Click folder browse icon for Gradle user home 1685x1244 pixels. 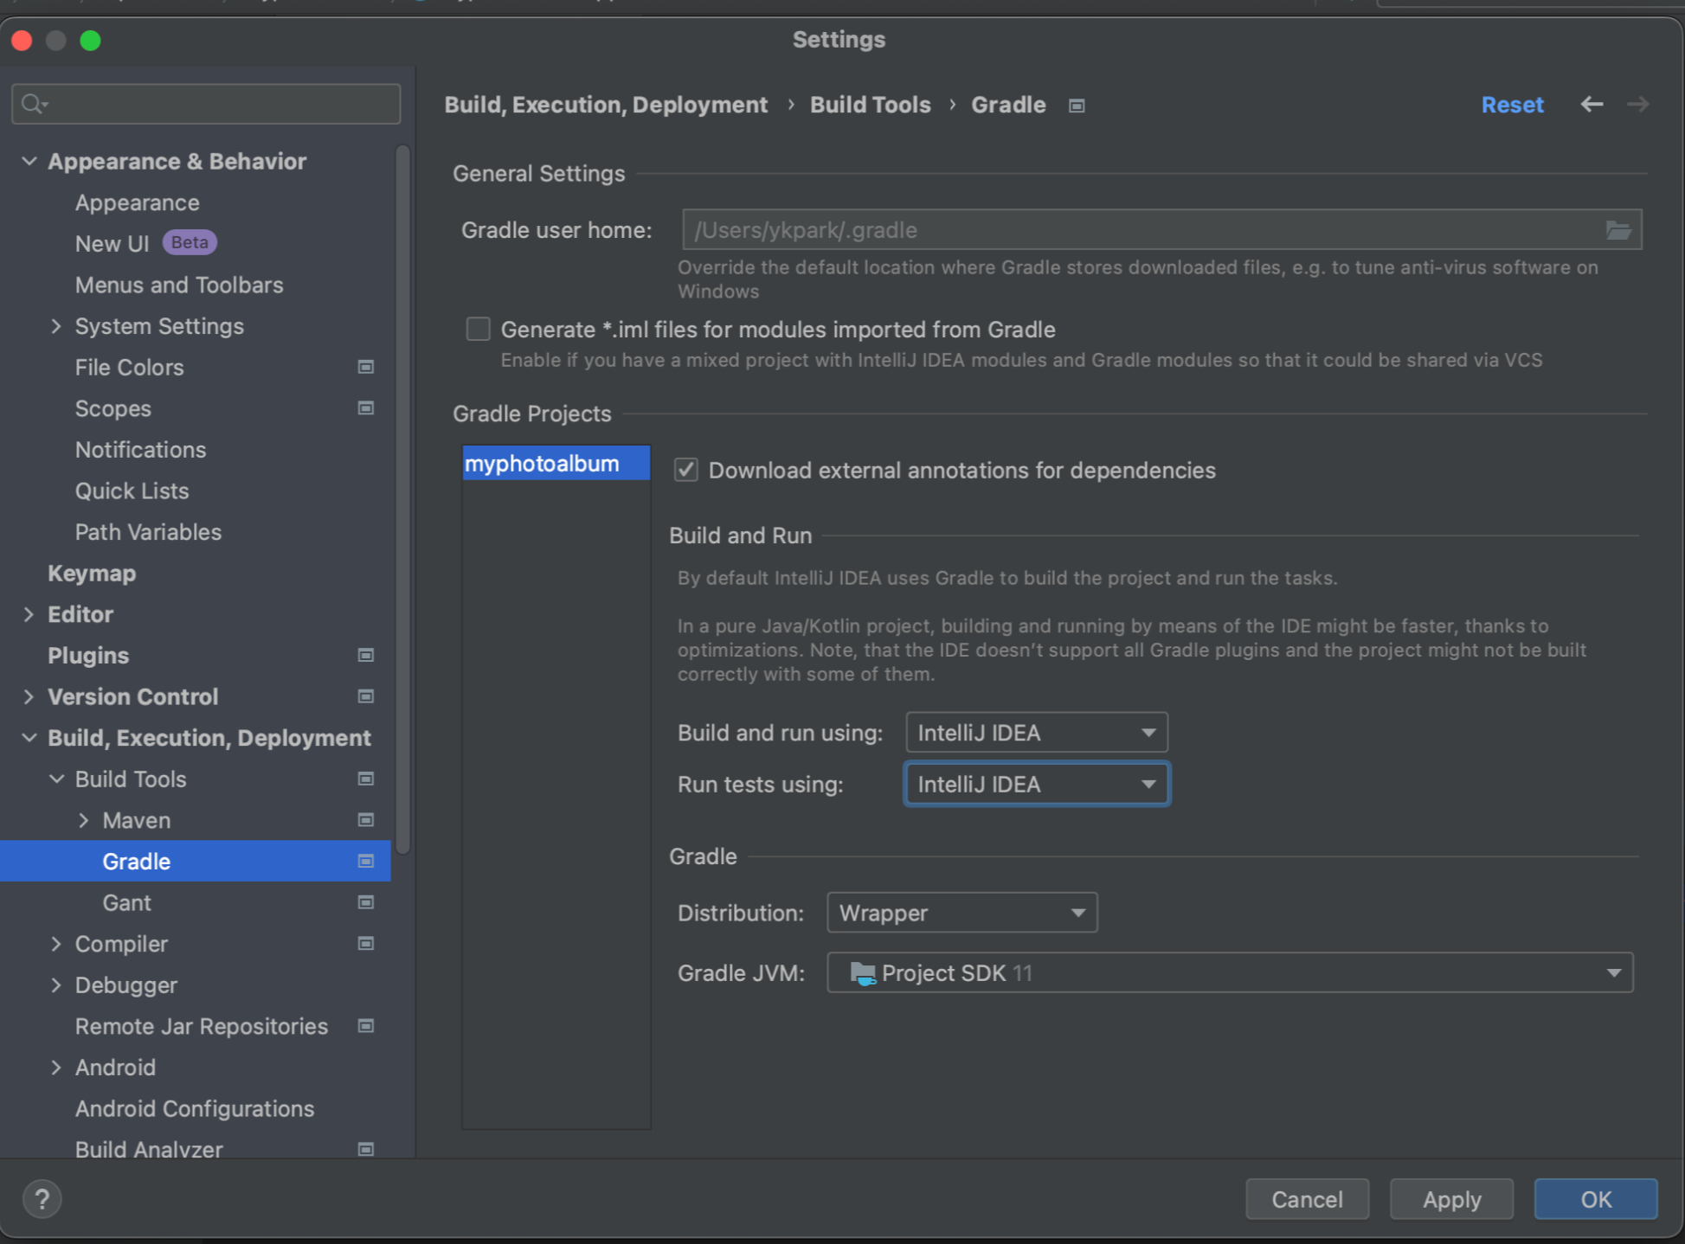click(1617, 230)
